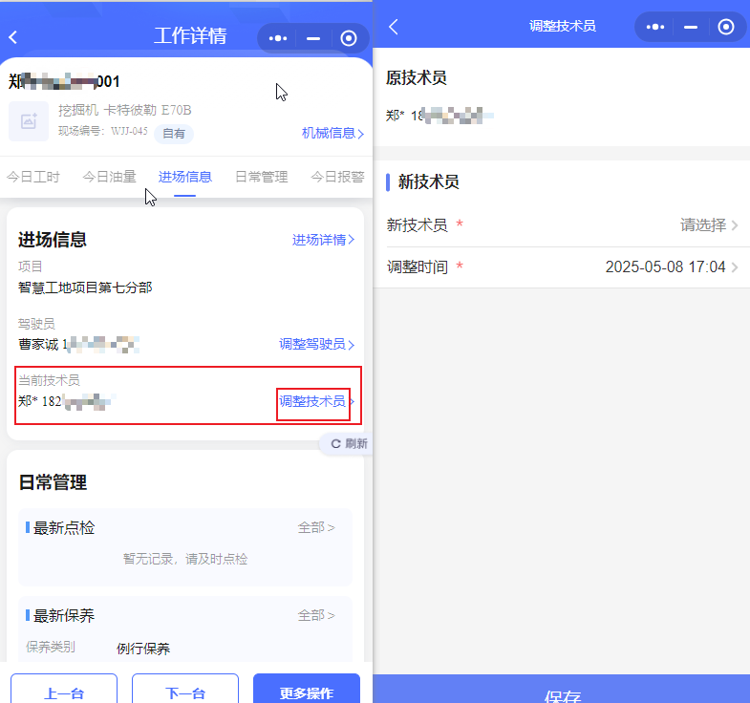Select the 进场信息 tab
750x703 pixels.
184,177
